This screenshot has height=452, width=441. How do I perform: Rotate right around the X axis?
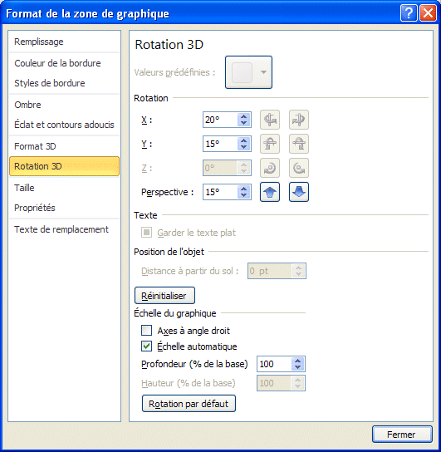click(x=299, y=120)
